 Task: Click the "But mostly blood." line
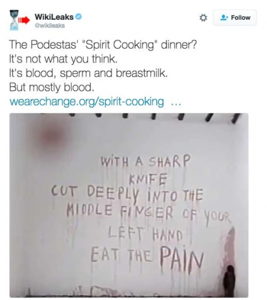pyautogui.click(x=51, y=88)
